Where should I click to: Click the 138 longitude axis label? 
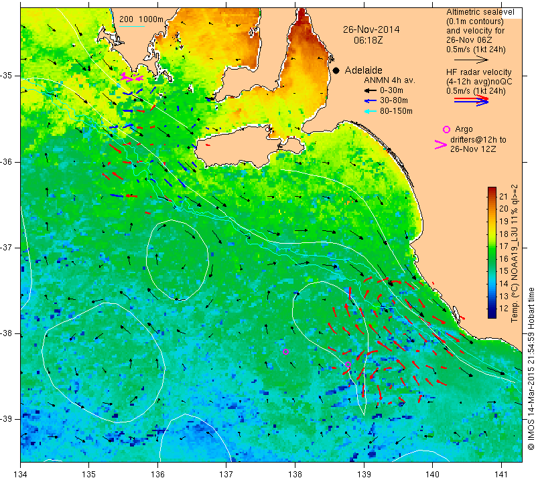coord(295,475)
